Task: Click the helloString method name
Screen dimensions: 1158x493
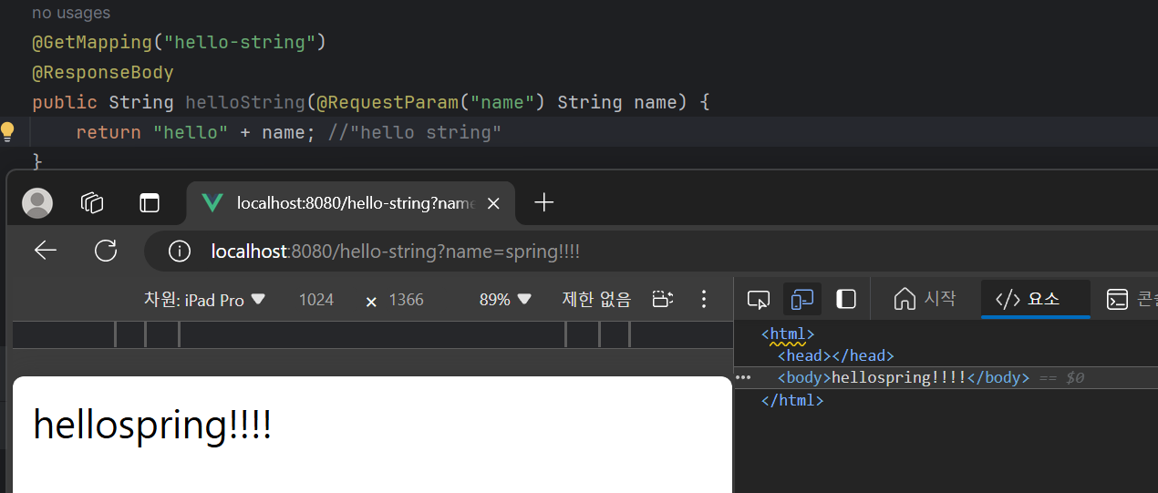Action: pyautogui.click(x=245, y=102)
